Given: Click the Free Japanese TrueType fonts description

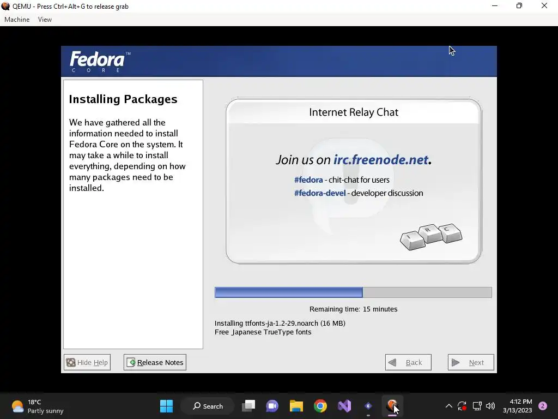Looking at the screenshot, I should [263, 332].
